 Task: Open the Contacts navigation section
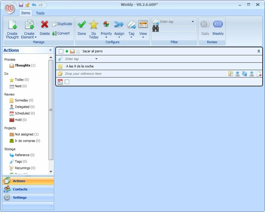click(x=28, y=189)
